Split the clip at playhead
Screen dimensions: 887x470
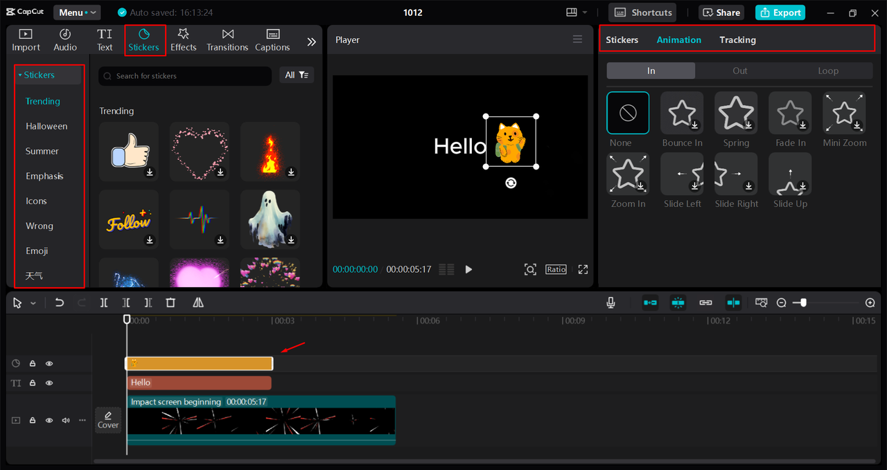coord(104,302)
